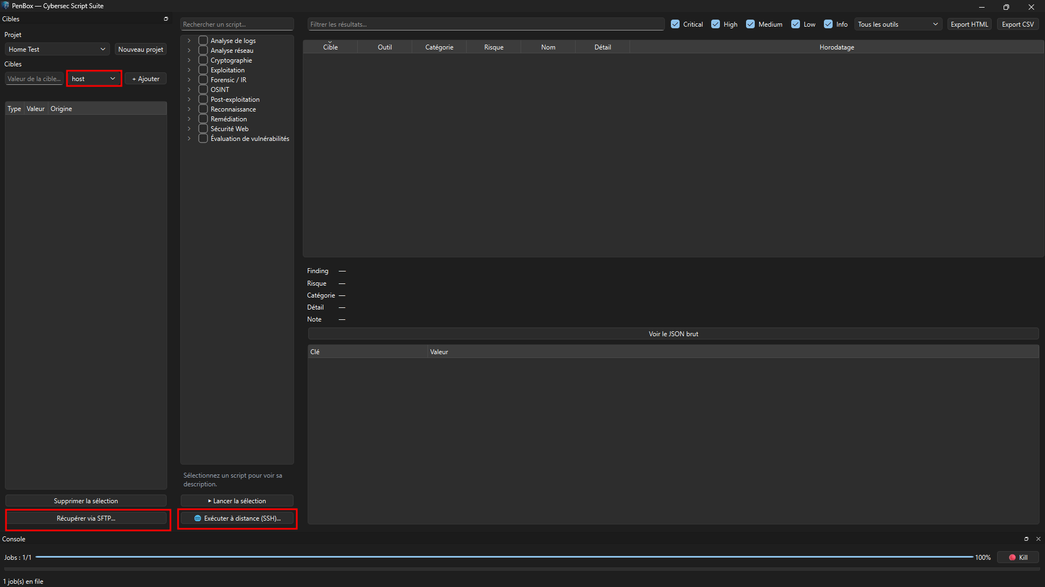Click the Export HTML button
Screen dimensions: 1045x587
969,24
